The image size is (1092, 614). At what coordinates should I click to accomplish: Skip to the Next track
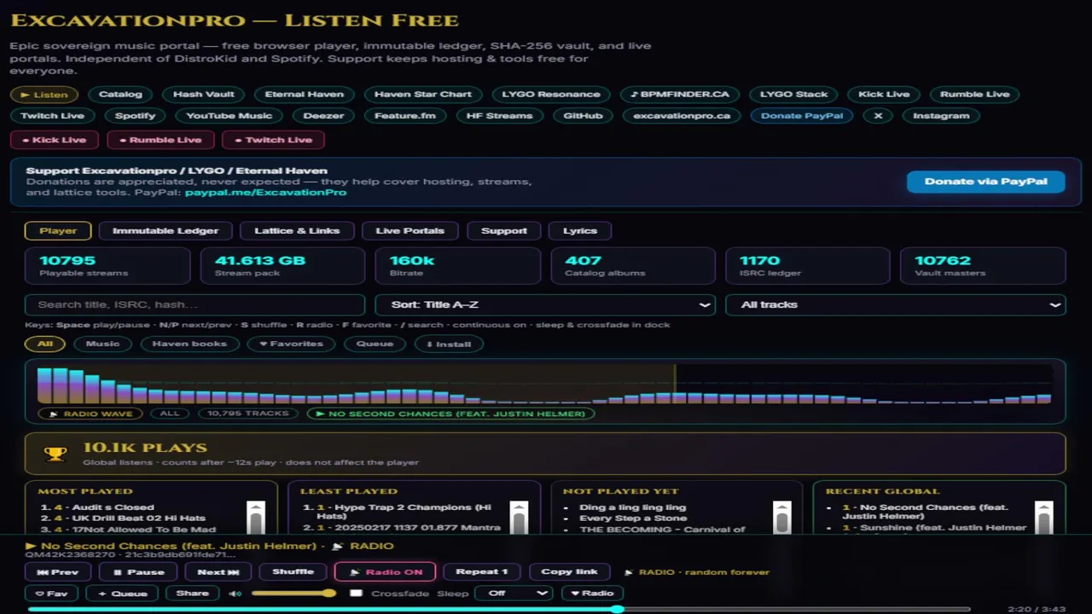point(218,572)
